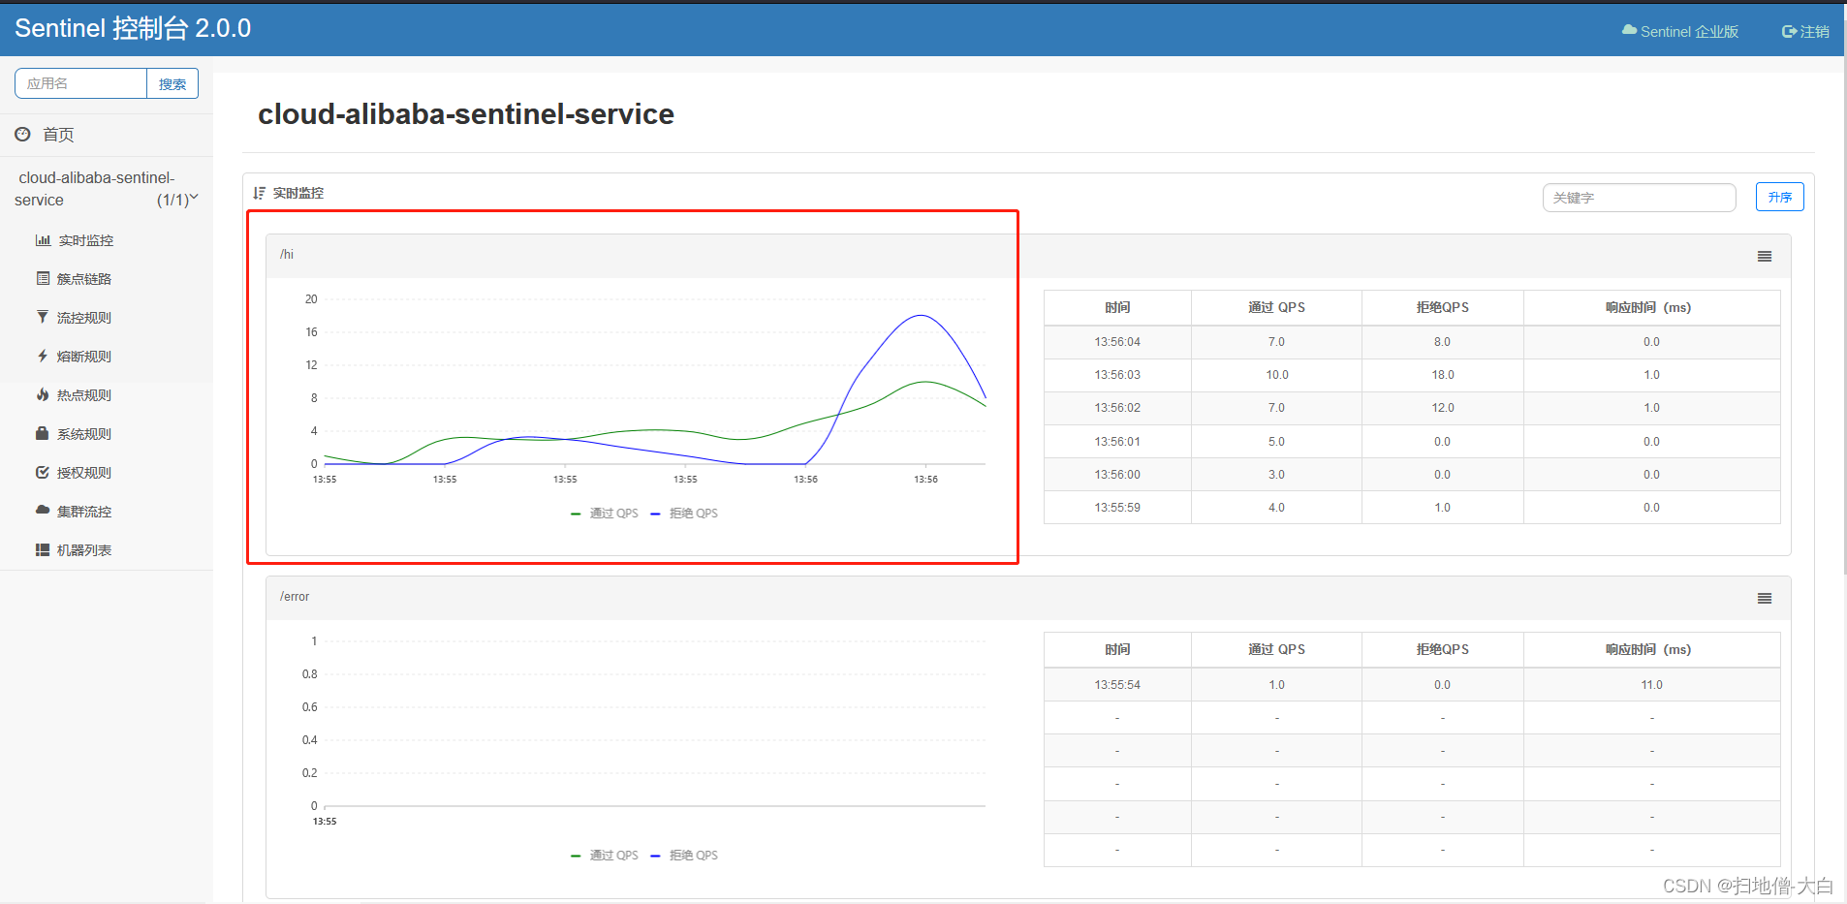The height and width of the screenshot is (904, 1847).
Task: Click the server list icon for 机器列表
Action: pos(43,550)
